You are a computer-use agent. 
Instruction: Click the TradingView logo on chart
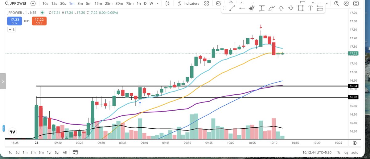(x=13, y=132)
